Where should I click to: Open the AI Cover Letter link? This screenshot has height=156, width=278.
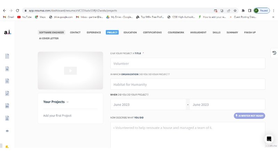coord(49,39)
